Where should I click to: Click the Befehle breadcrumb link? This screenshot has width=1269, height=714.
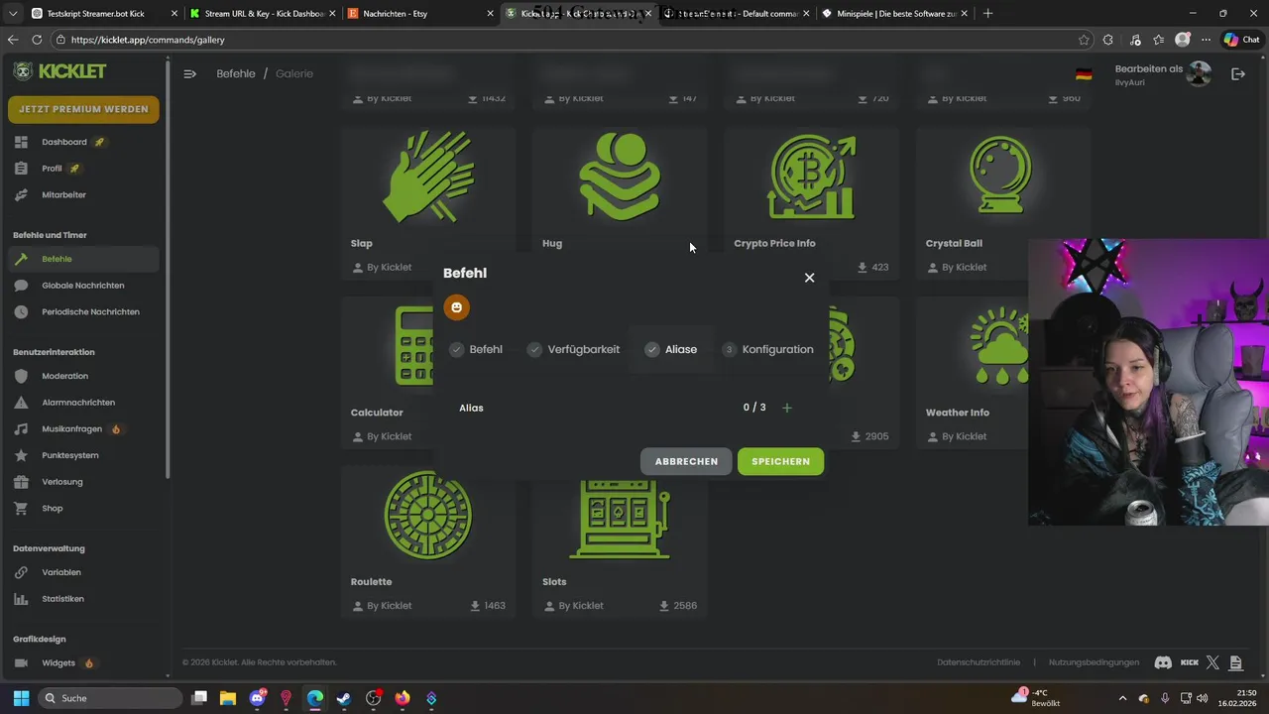(x=236, y=73)
